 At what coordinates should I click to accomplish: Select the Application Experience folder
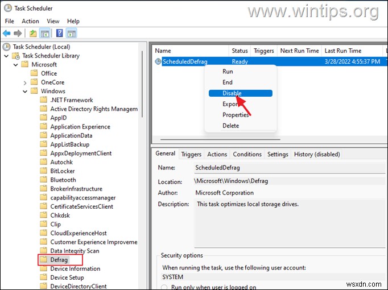[80, 127]
